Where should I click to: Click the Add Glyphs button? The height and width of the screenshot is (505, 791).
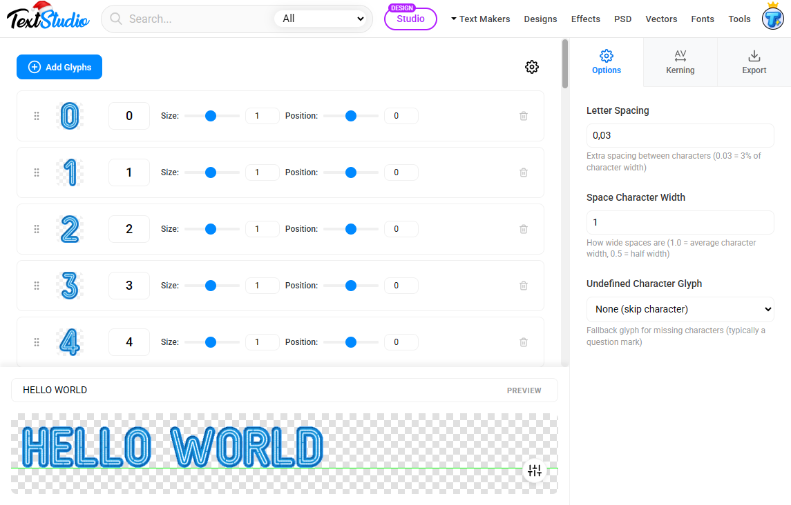tap(59, 67)
